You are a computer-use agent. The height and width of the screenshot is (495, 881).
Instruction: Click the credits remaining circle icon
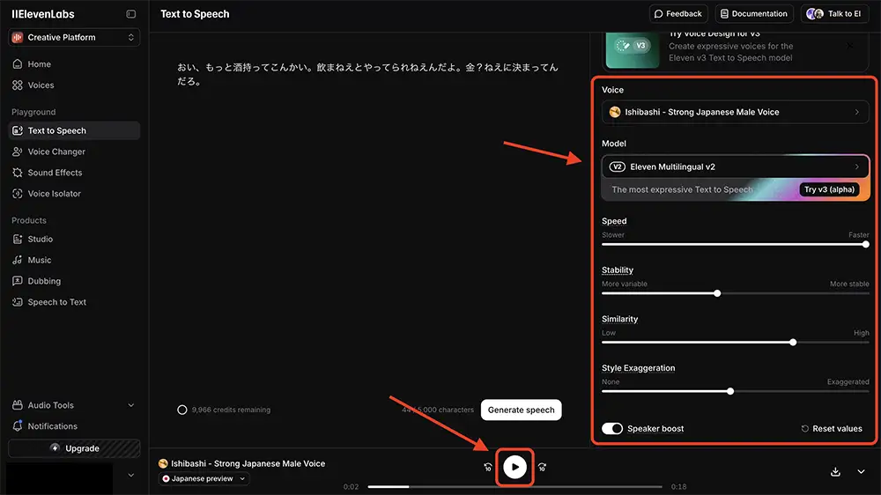coord(182,410)
